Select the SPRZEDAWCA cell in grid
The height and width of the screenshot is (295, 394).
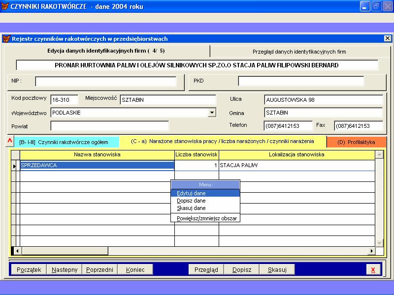97,165
